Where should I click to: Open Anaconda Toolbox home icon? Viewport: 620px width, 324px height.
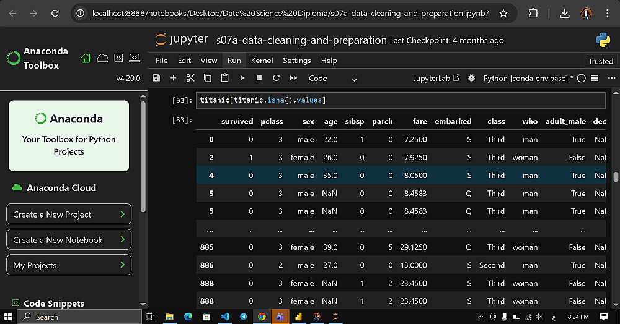(86, 58)
